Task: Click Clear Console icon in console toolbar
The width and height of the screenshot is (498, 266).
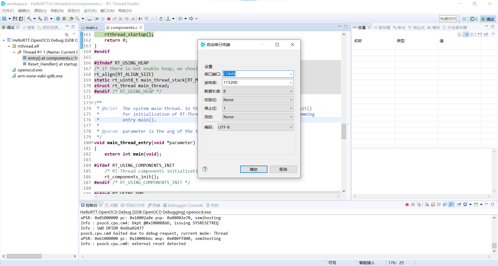Action: (x=427, y=205)
